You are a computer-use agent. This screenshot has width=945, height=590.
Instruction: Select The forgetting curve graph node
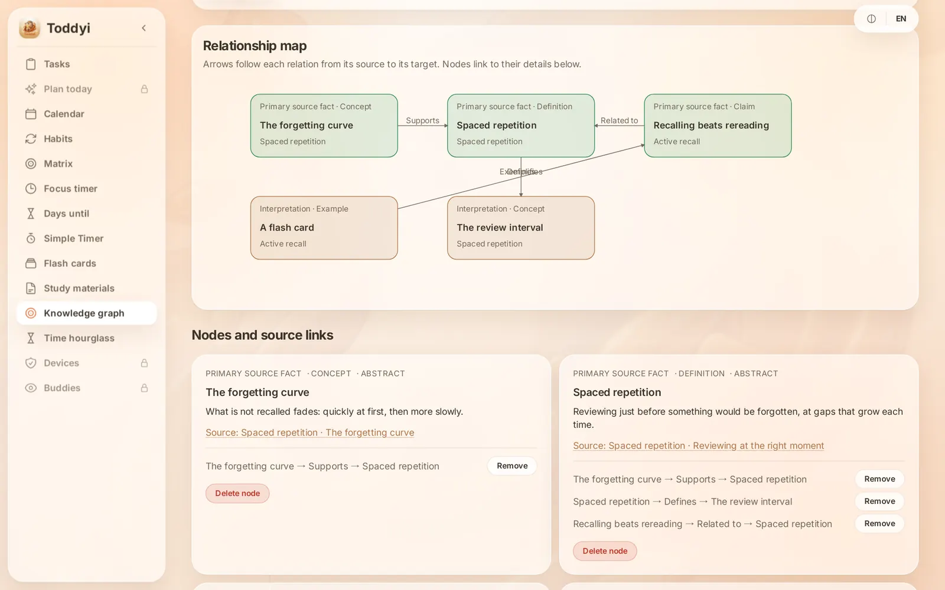click(324, 126)
